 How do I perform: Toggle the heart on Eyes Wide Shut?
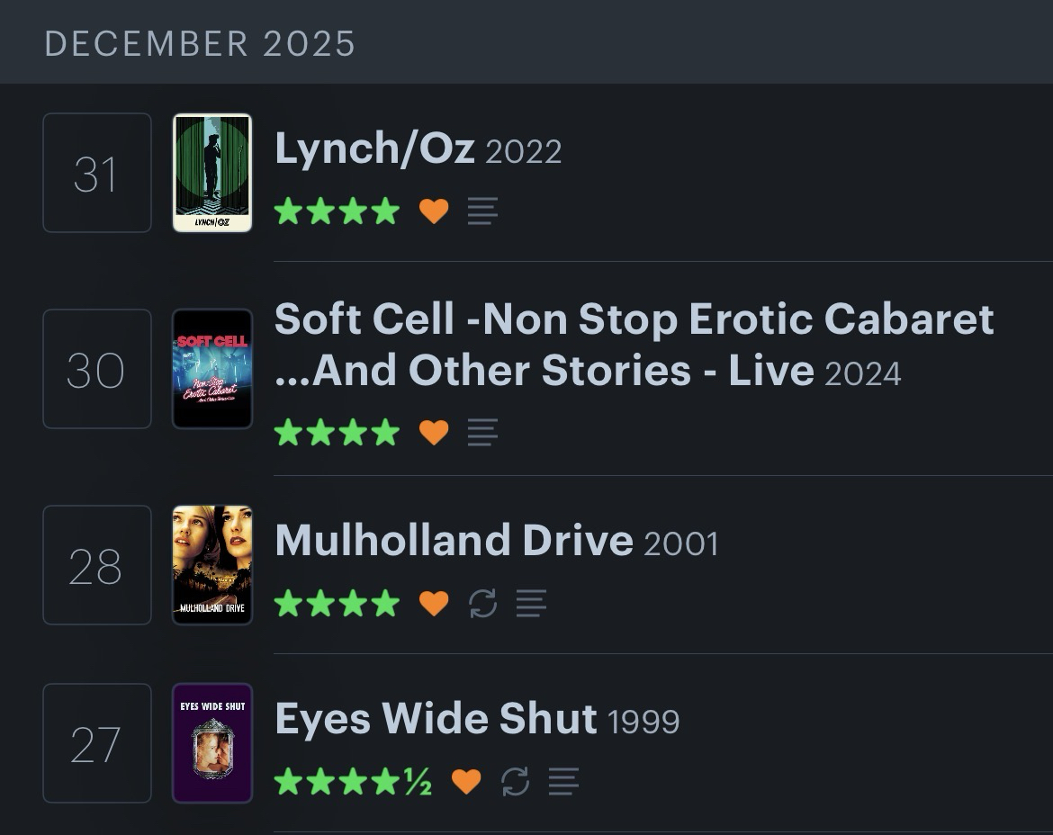[x=465, y=781]
